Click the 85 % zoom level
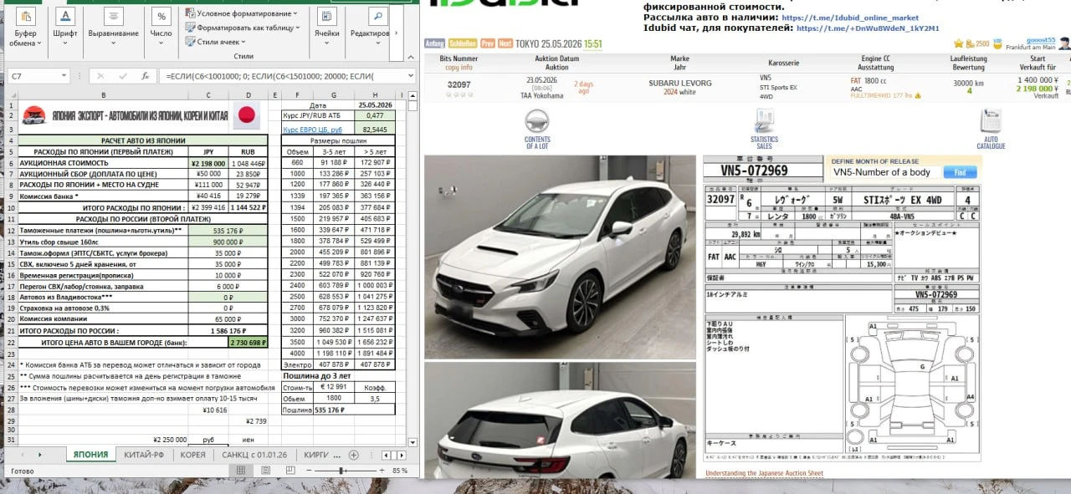Viewport: 1071px width, 494px height. (400, 471)
